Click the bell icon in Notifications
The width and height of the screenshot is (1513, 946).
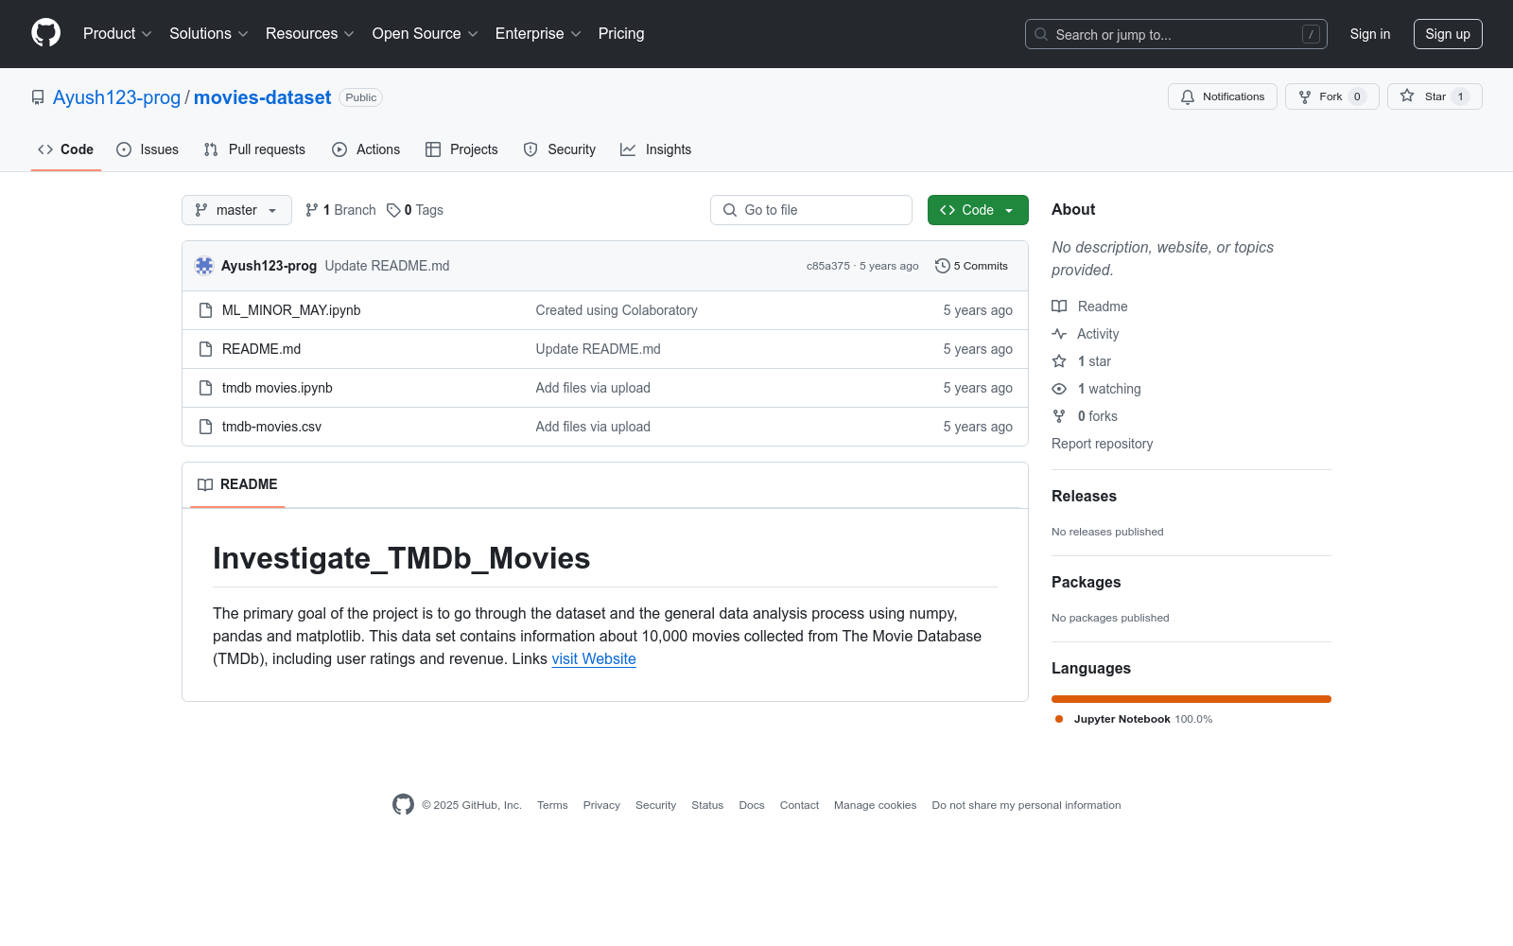[1188, 96]
